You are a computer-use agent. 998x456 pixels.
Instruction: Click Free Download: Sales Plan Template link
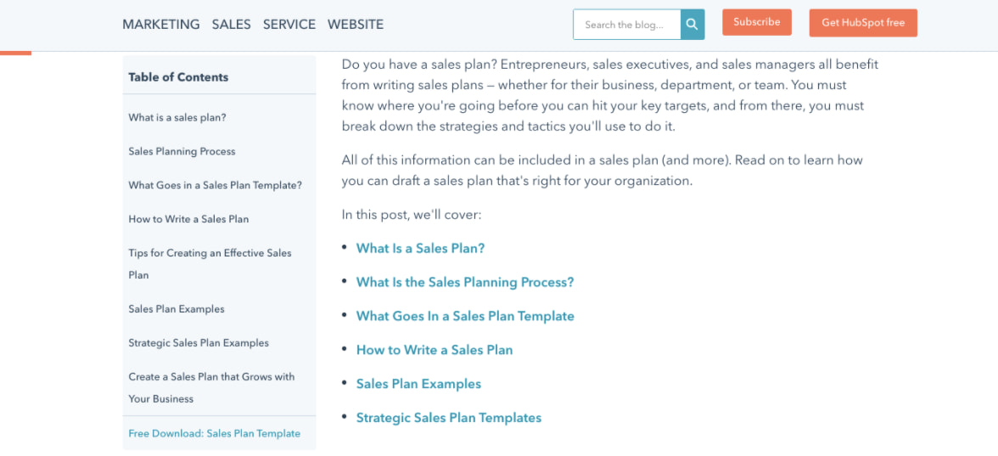(x=214, y=433)
